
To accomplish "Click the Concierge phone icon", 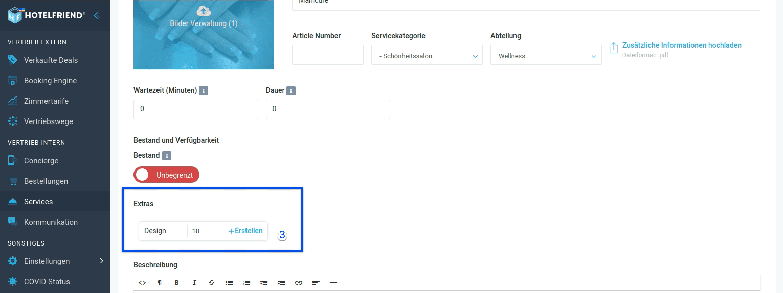I will click(13, 161).
